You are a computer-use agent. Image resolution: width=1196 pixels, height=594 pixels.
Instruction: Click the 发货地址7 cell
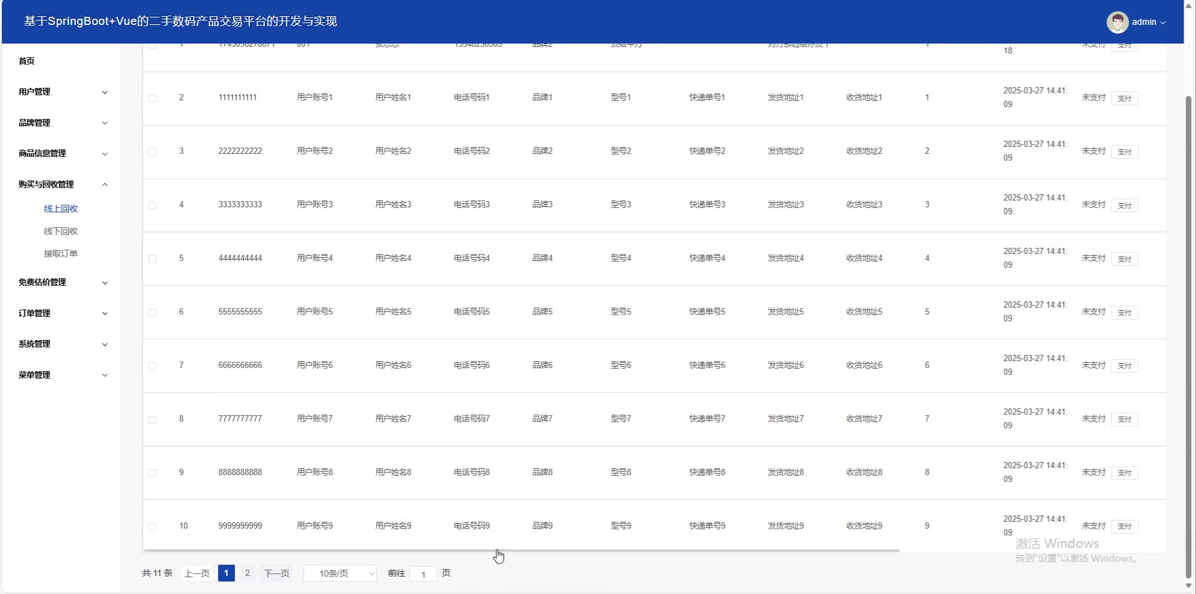[785, 419]
